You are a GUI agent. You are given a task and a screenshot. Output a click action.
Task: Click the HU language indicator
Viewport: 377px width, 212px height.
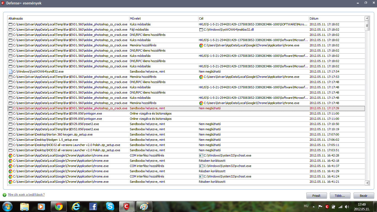click(306, 206)
